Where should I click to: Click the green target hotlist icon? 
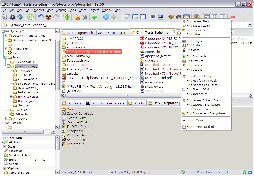31,17
